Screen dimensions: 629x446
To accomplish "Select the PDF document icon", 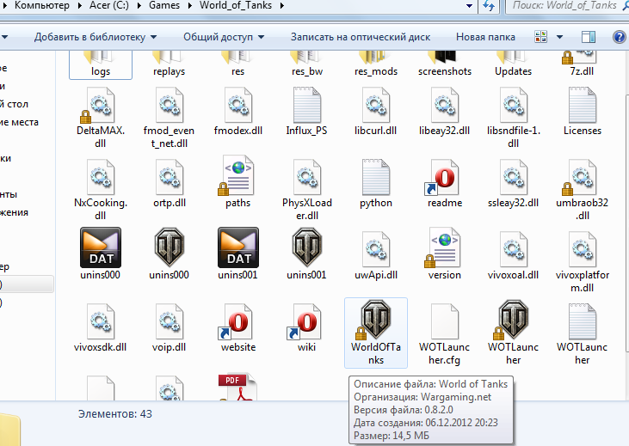I will pos(237,387).
